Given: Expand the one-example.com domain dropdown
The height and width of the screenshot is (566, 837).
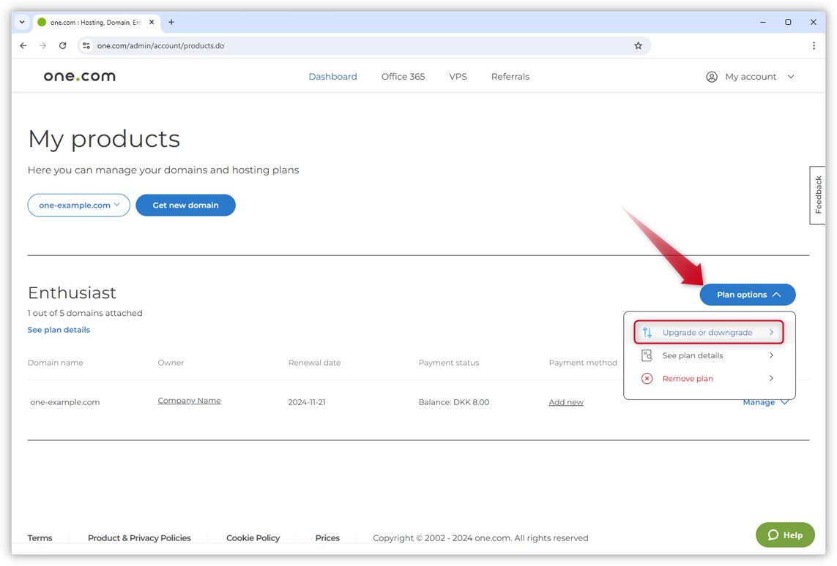Looking at the screenshot, I should coord(79,205).
